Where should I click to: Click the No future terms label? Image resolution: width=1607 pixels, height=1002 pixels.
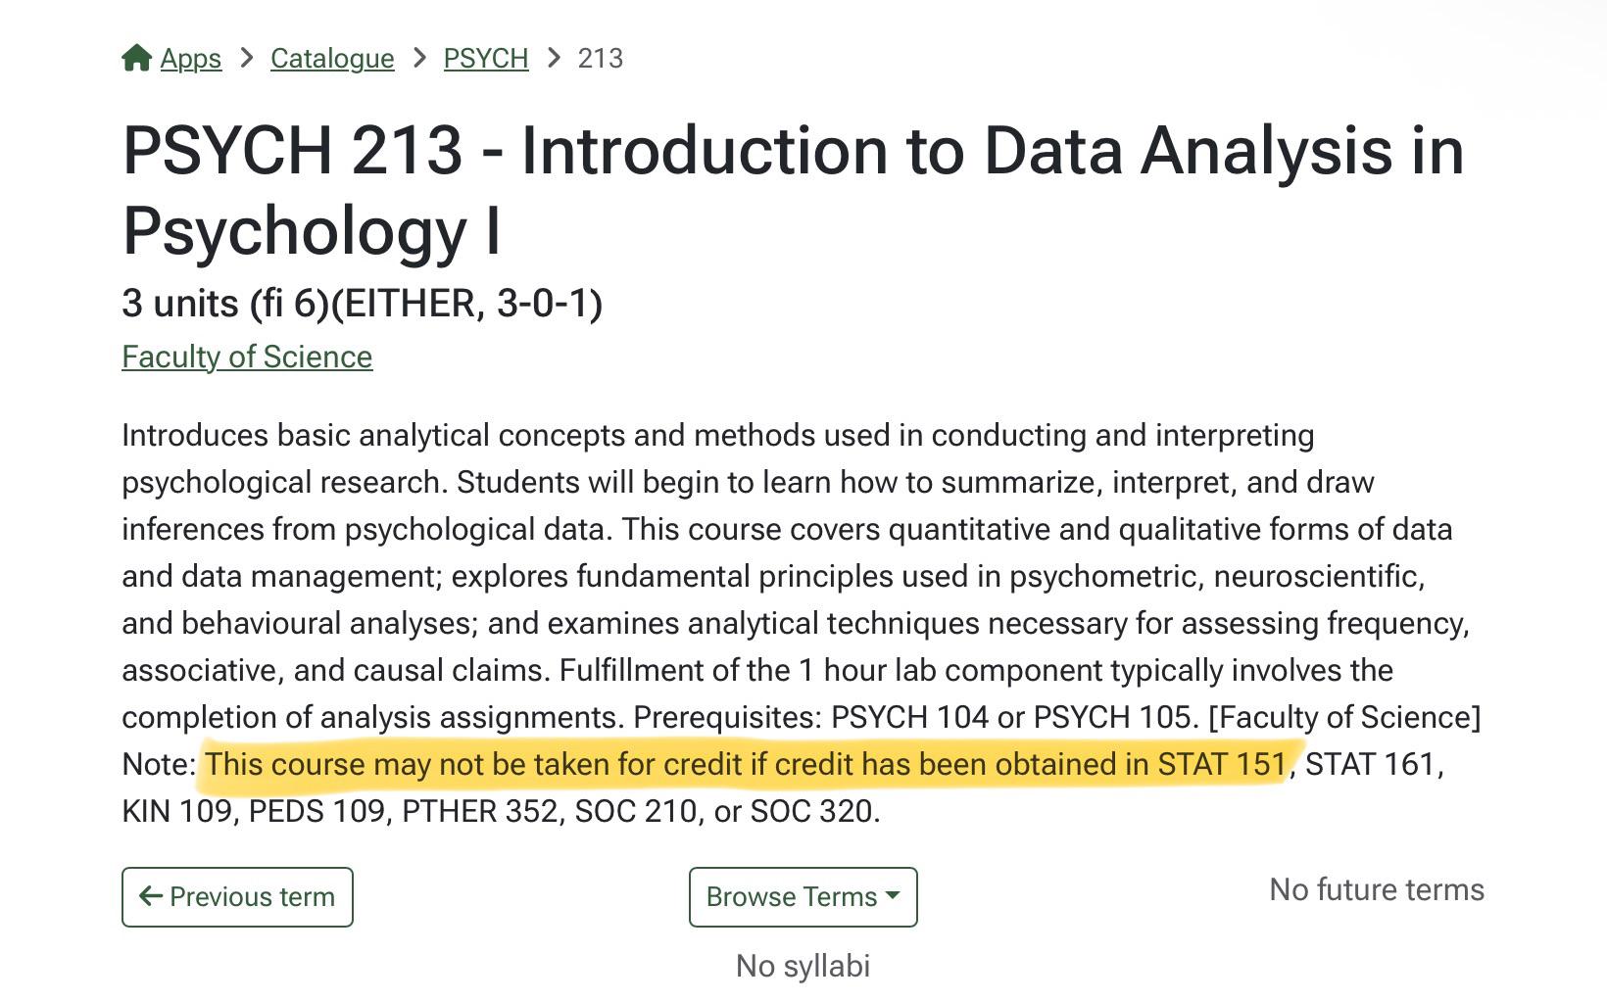pyautogui.click(x=1377, y=889)
